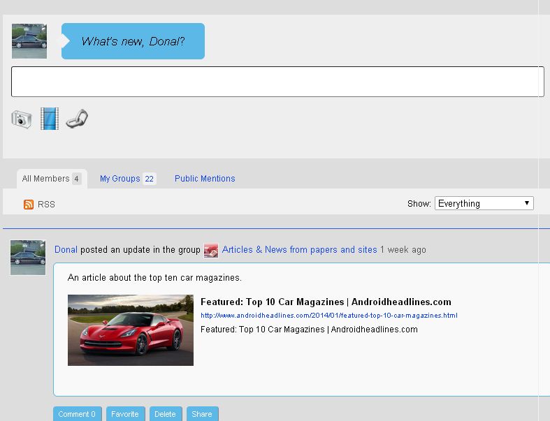Click the camera photo upload icon

(x=22, y=119)
